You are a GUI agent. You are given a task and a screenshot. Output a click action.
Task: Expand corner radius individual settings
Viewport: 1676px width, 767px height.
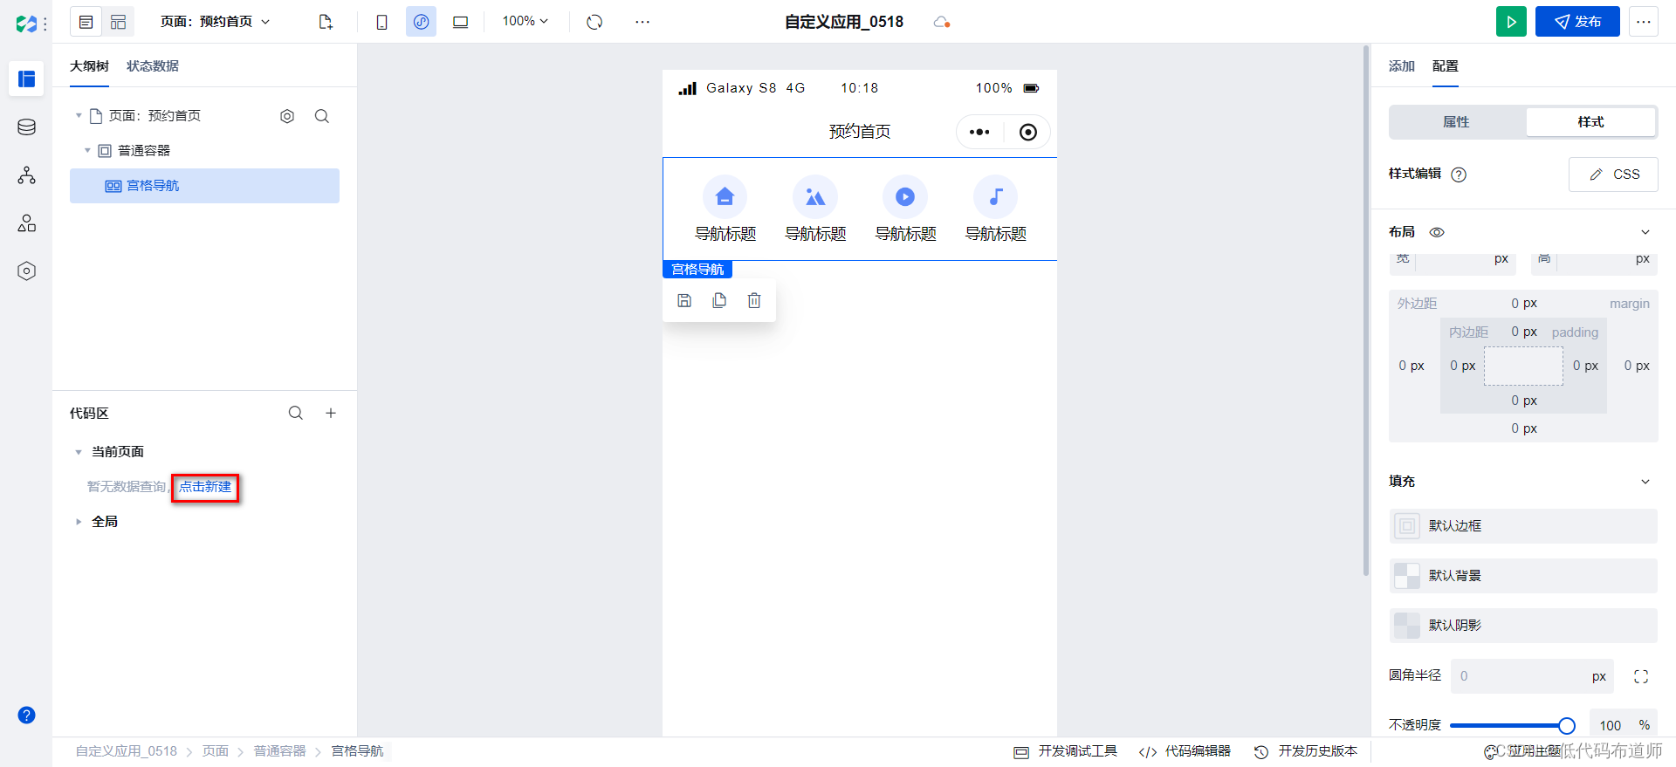[1641, 676]
